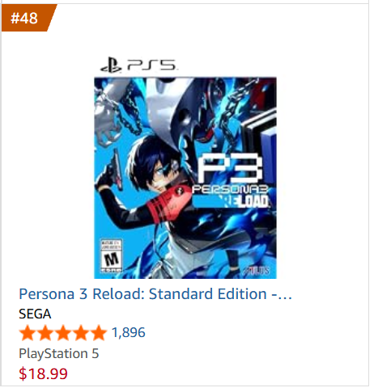Click the #48 bestseller rank badge
This screenshot has height=392, width=374.
pyautogui.click(x=27, y=18)
